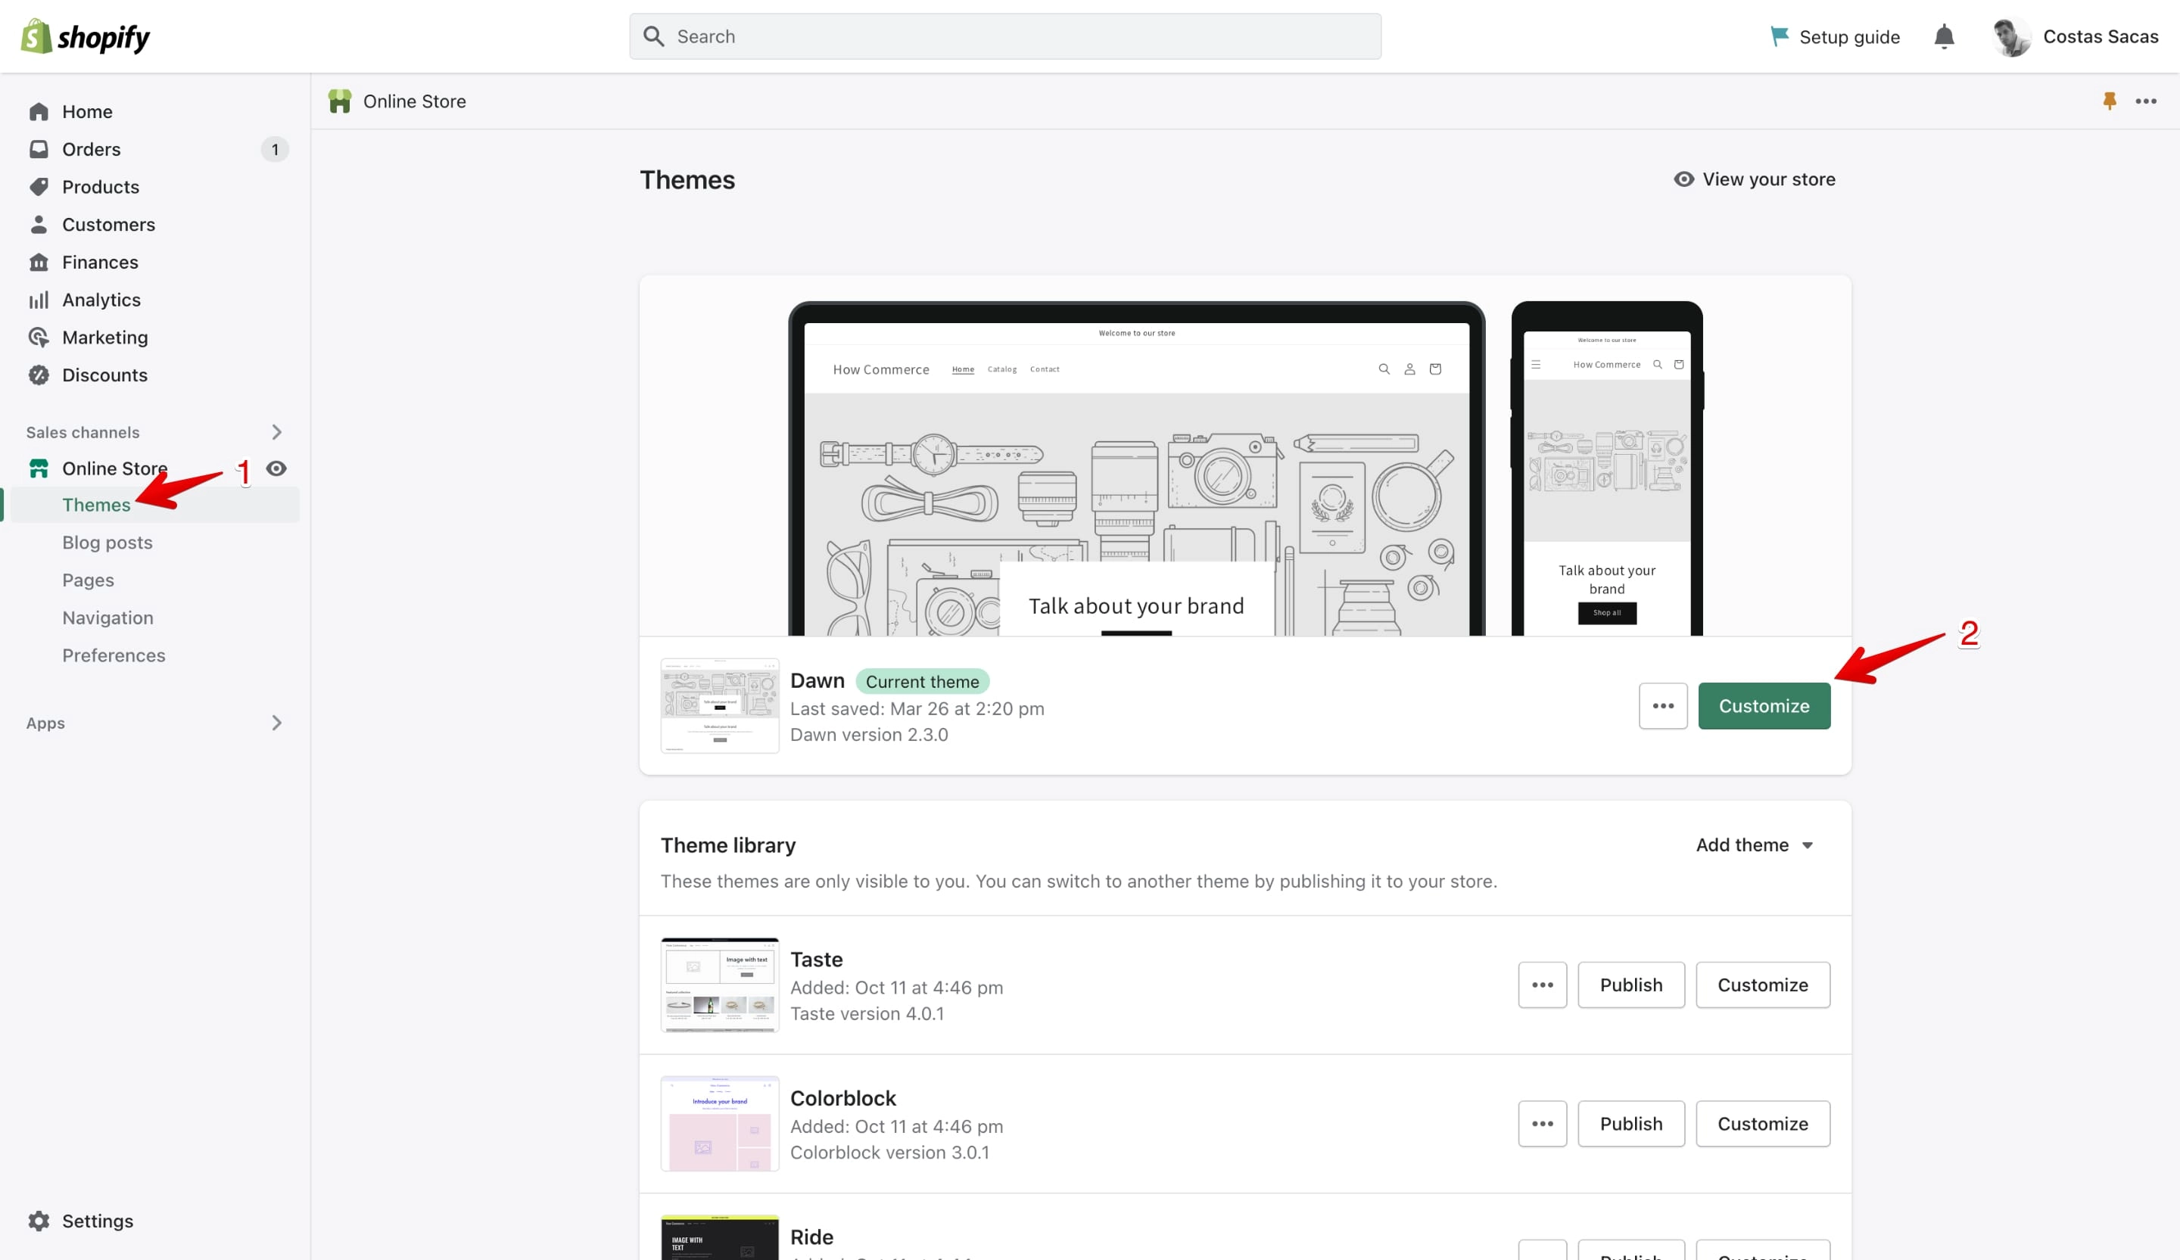Click the Dawn theme thumbnail
The height and width of the screenshot is (1260, 2180).
[x=720, y=705]
